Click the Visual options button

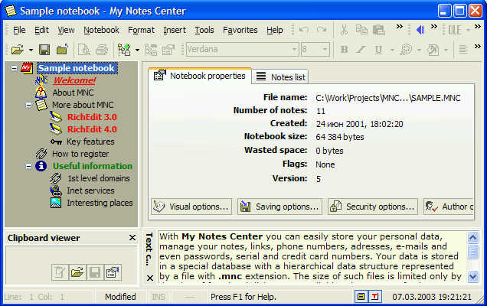click(x=191, y=207)
